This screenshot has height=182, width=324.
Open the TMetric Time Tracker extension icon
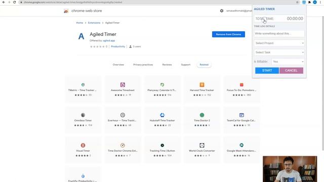(83, 84)
